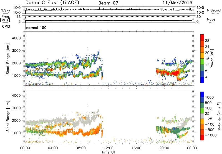
Task: Click the blue velocity segment above 1000
Action: 202,95
